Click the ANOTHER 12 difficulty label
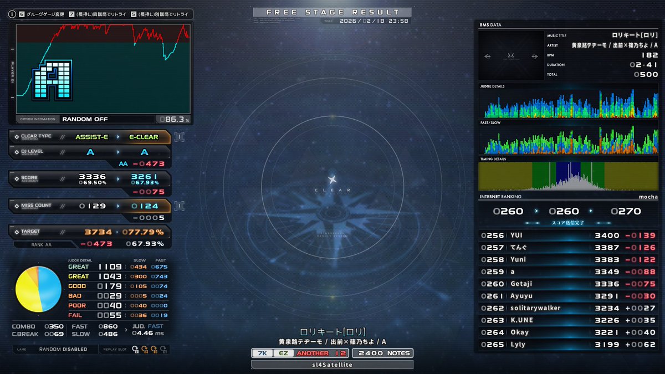 (x=321, y=353)
